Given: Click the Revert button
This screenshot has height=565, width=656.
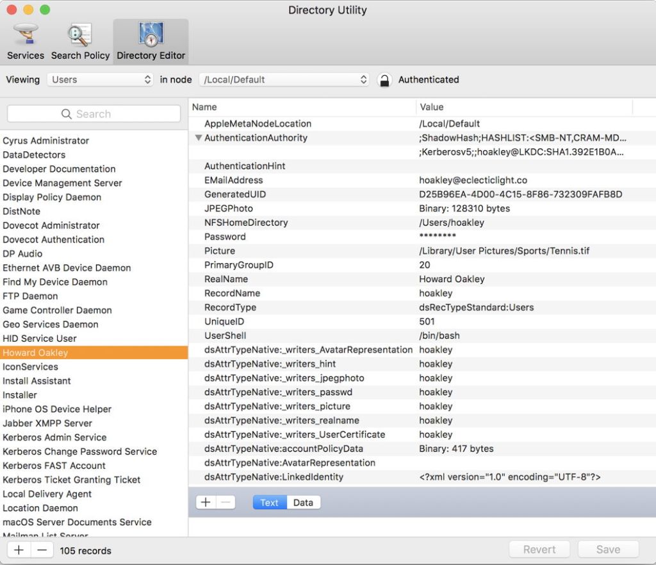Looking at the screenshot, I should [539, 550].
